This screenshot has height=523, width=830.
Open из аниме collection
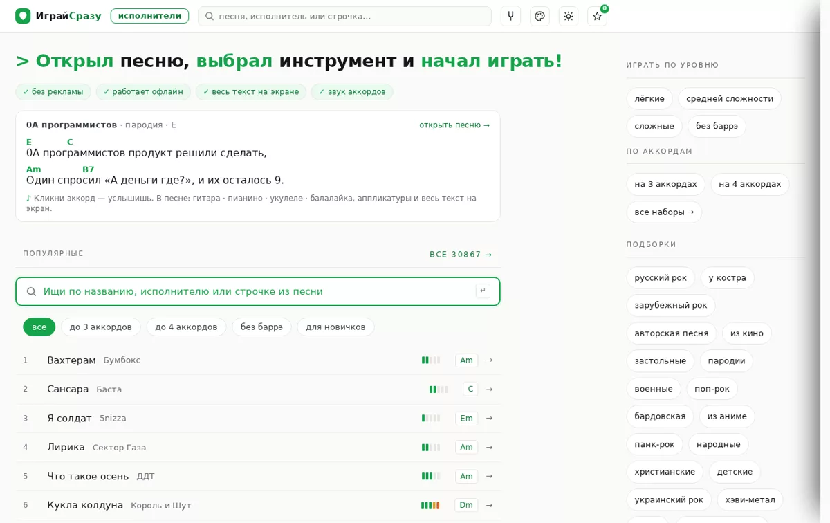(x=727, y=416)
